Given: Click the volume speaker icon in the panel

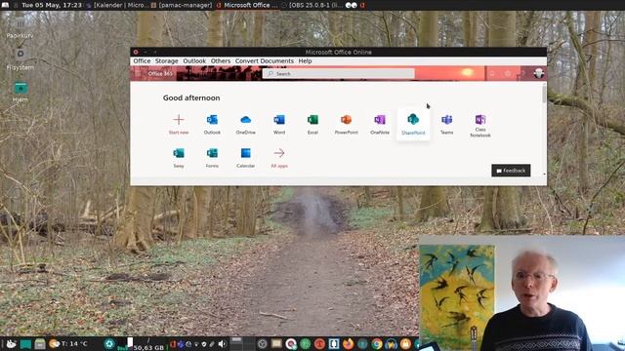Looking at the screenshot, I should (222, 344).
